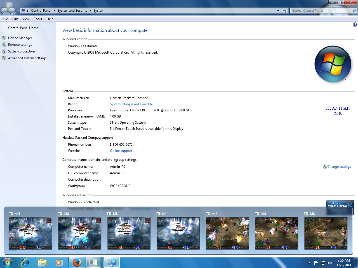Launch Internet Explorer from the taskbar
Viewport: 358px width, 268px height.
coord(25,262)
